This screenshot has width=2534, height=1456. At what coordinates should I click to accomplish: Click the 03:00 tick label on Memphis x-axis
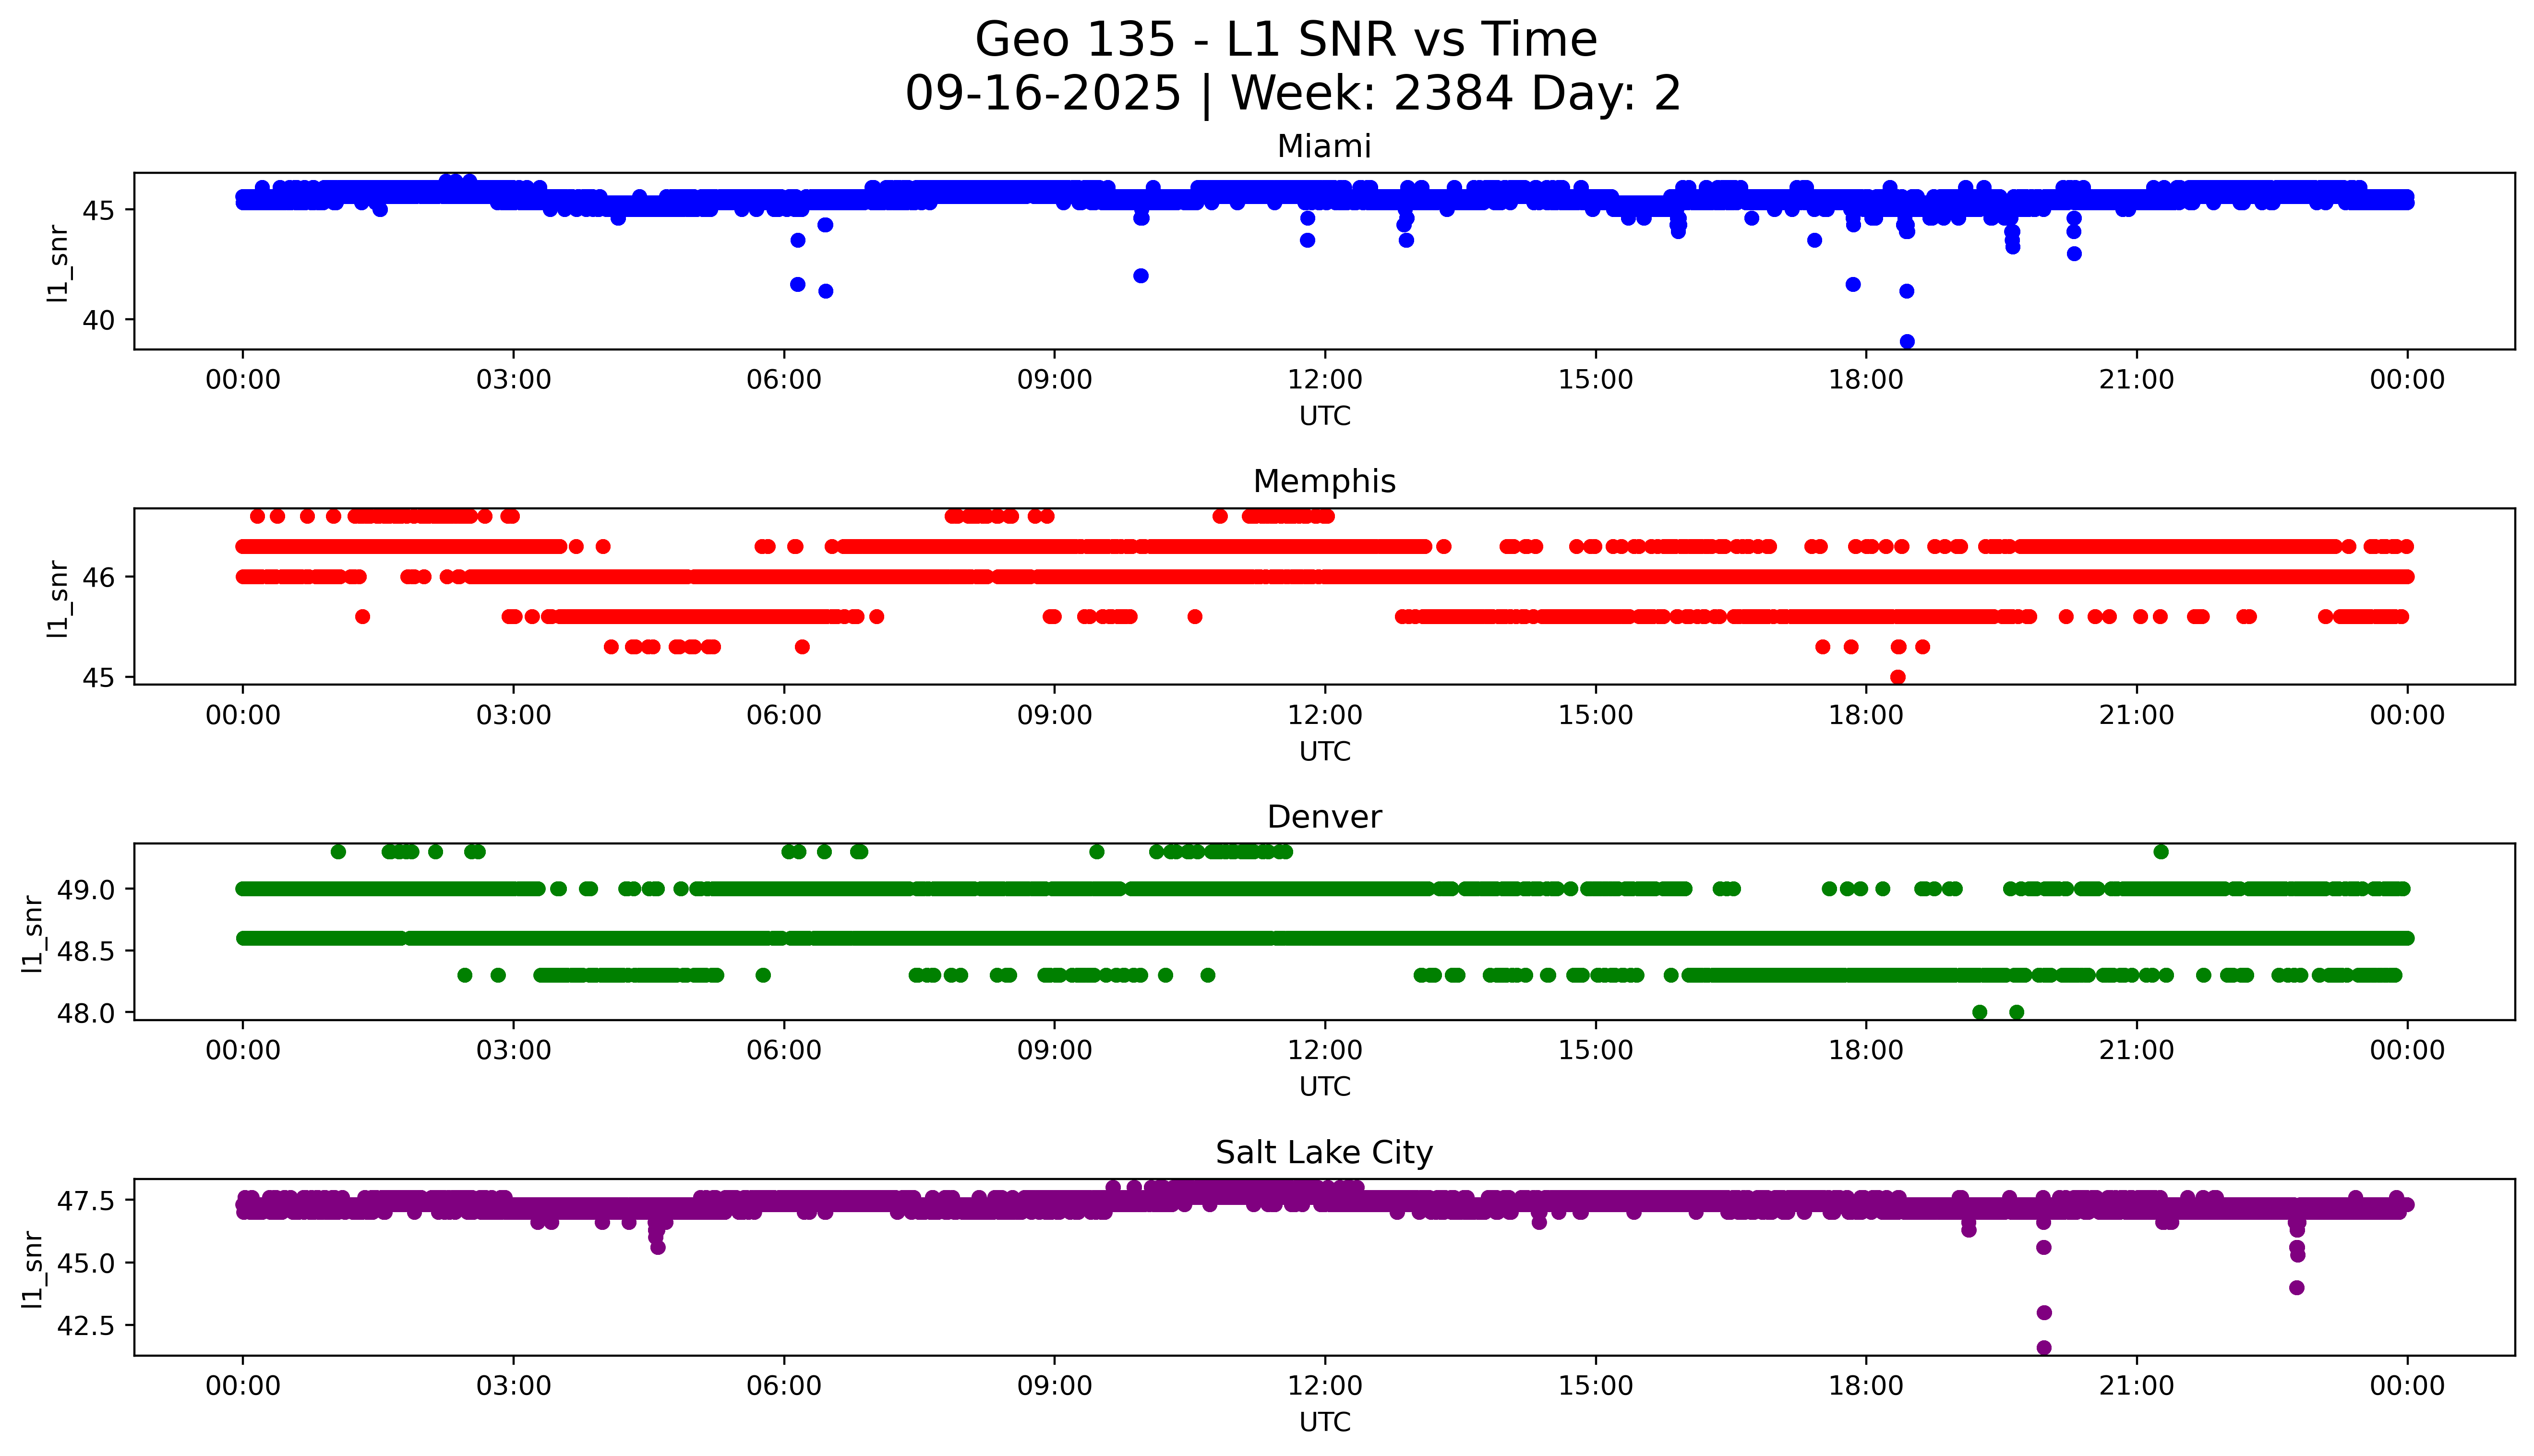click(513, 715)
